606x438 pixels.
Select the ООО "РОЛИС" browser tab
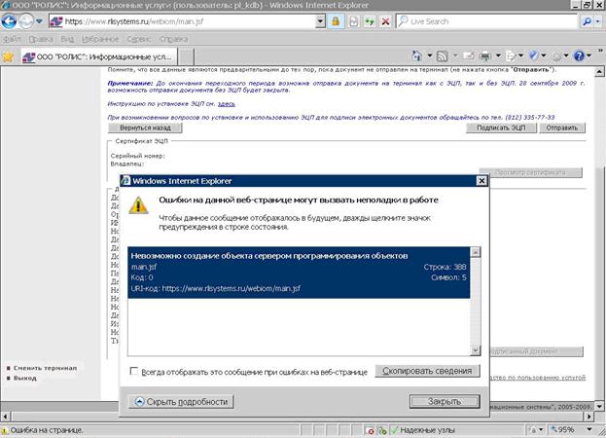[99, 56]
